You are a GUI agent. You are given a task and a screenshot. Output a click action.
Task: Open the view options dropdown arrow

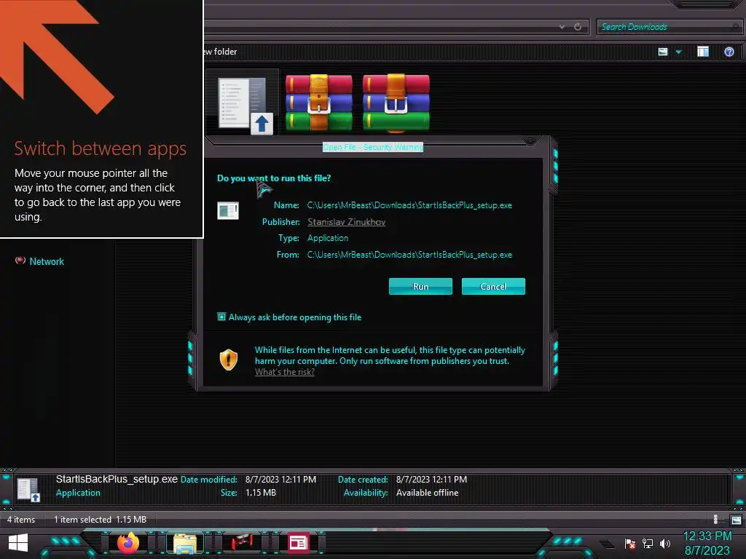pos(678,52)
